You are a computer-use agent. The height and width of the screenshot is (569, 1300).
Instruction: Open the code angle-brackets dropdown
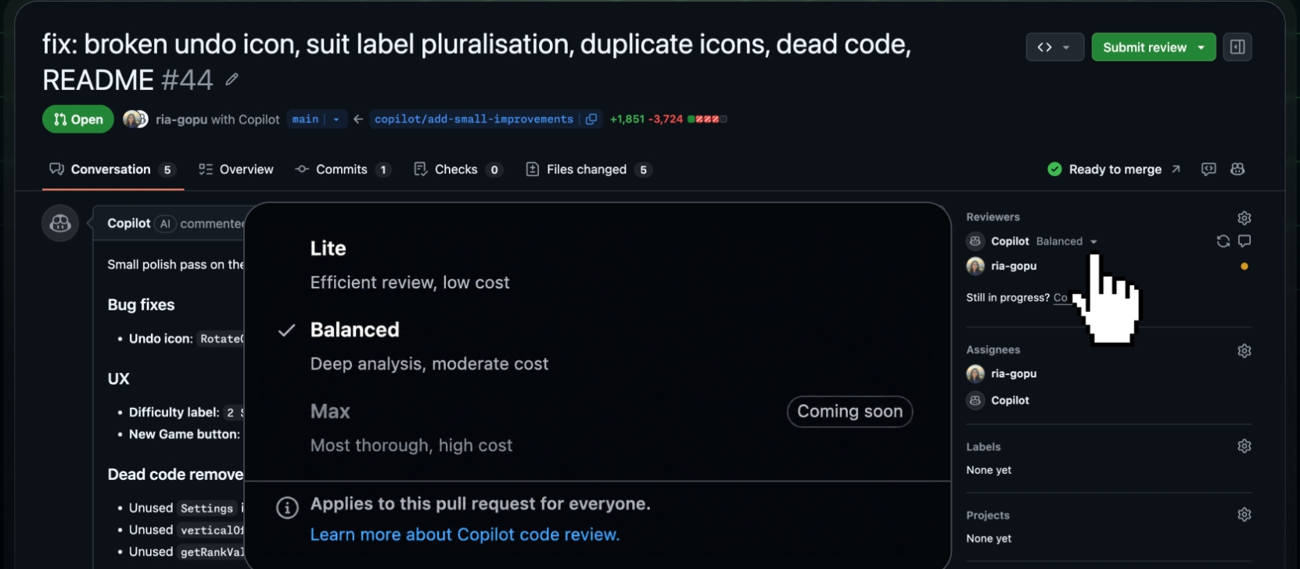pyautogui.click(x=1054, y=47)
